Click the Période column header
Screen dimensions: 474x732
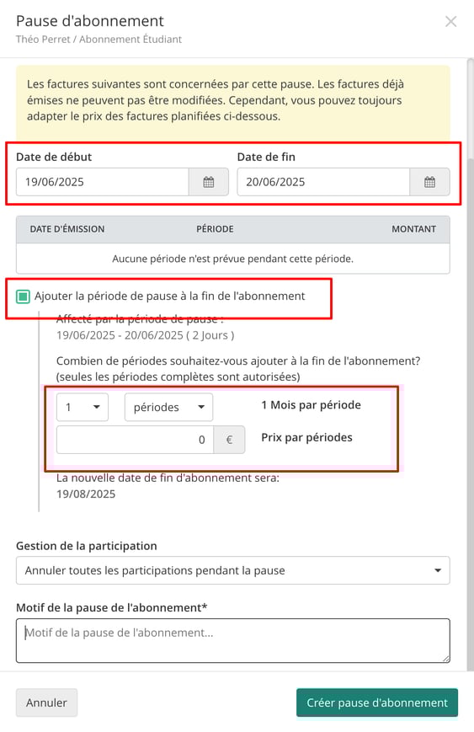(x=215, y=229)
